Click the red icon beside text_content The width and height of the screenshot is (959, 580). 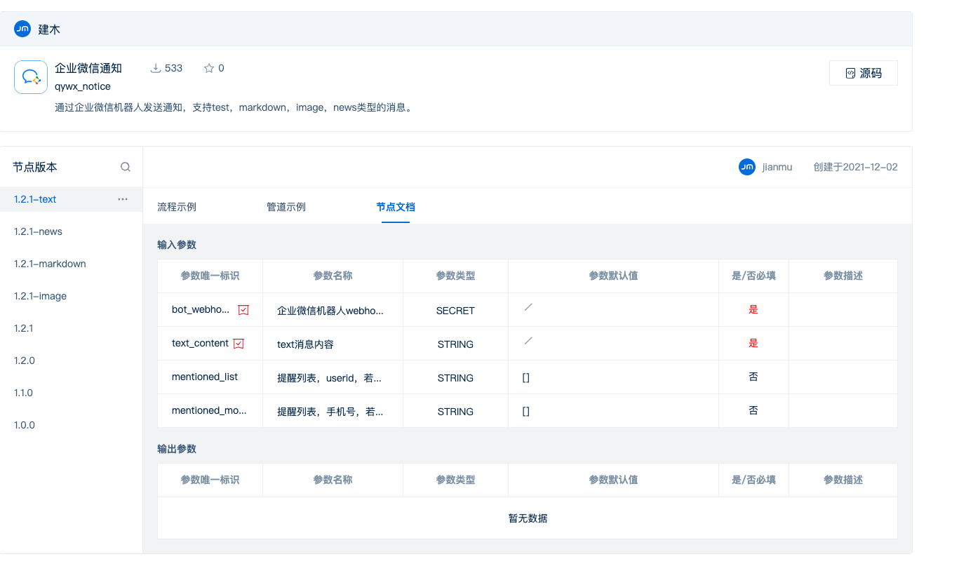tap(239, 343)
